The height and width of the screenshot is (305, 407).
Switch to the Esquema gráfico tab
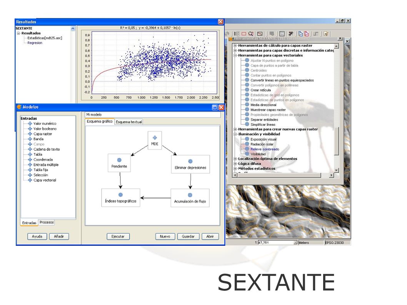pos(100,122)
